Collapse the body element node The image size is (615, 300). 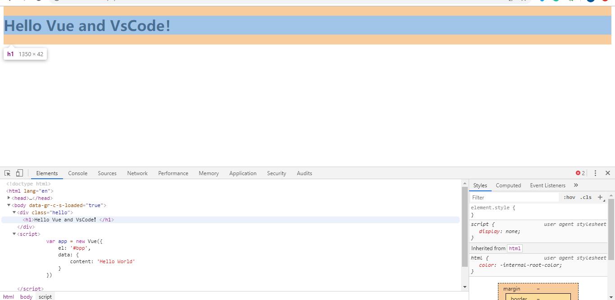click(9, 205)
